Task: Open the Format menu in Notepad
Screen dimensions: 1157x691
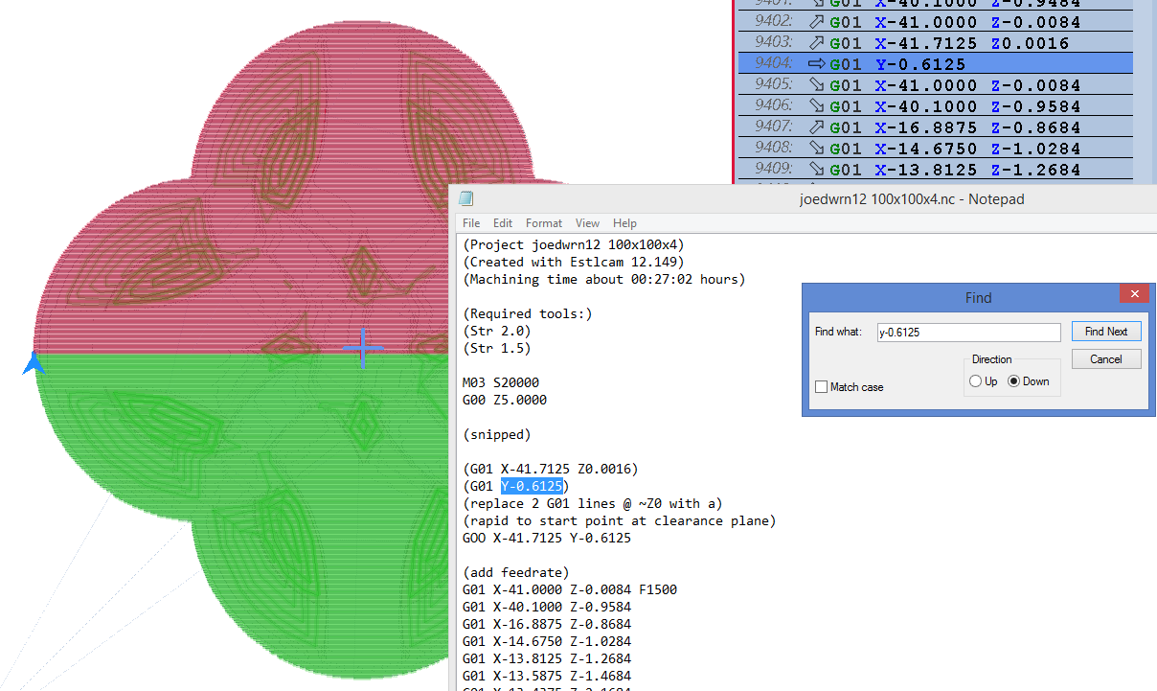Action: (x=544, y=223)
